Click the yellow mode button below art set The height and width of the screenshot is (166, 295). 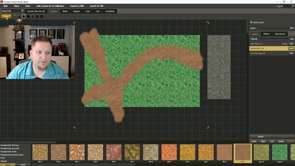(x=6, y=17)
